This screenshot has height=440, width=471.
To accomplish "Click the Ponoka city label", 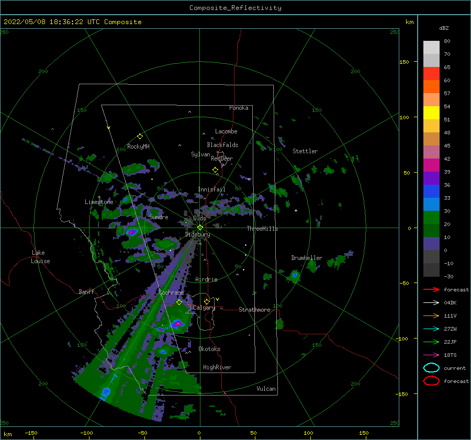I will [239, 108].
